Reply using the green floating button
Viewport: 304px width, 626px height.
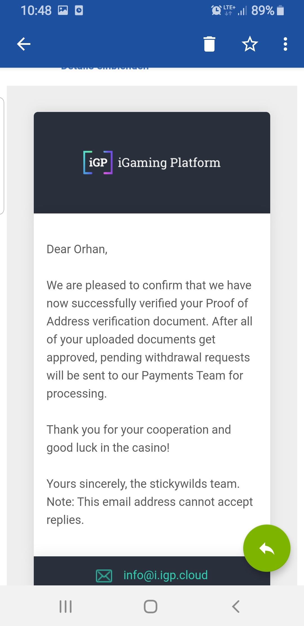point(267,548)
